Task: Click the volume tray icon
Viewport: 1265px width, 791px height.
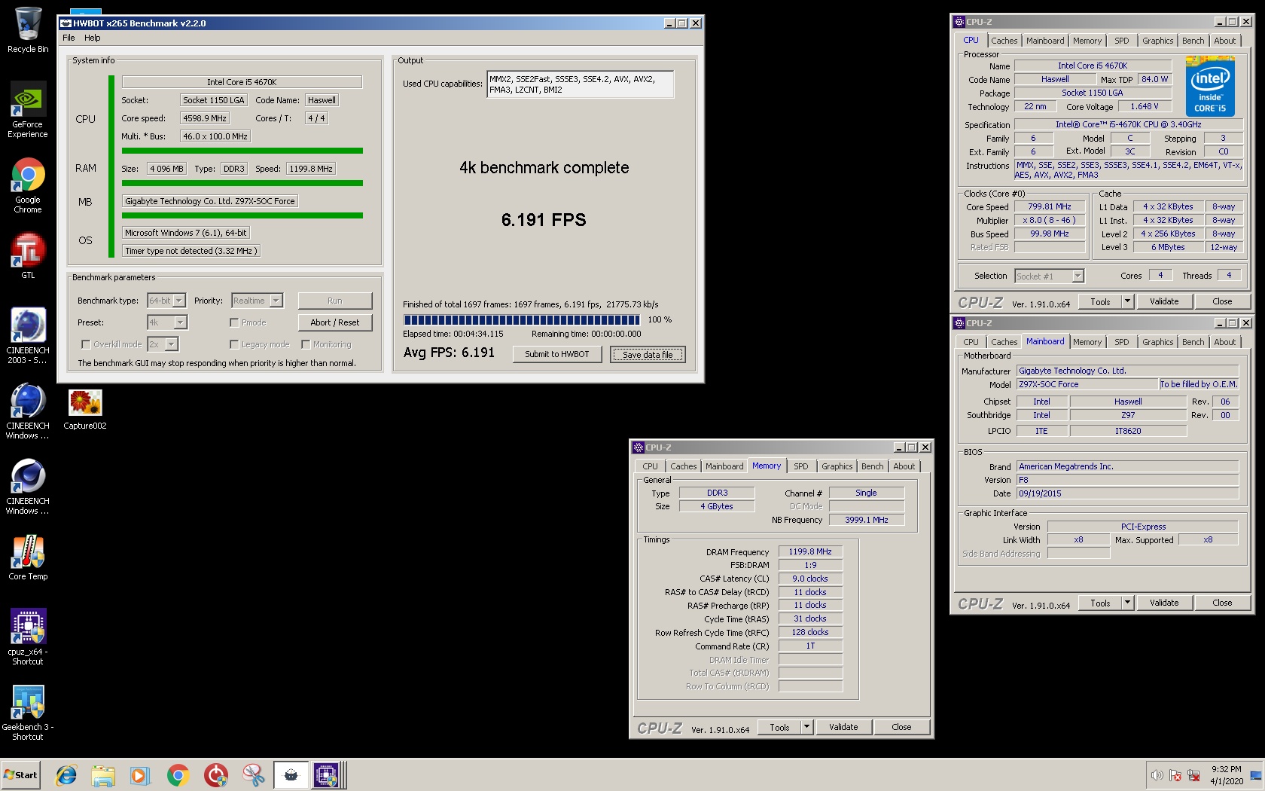Action: pyautogui.click(x=1157, y=775)
